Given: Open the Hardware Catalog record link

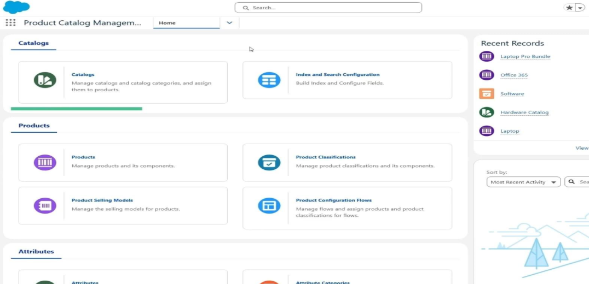Looking at the screenshot, I should tap(524, 113).
